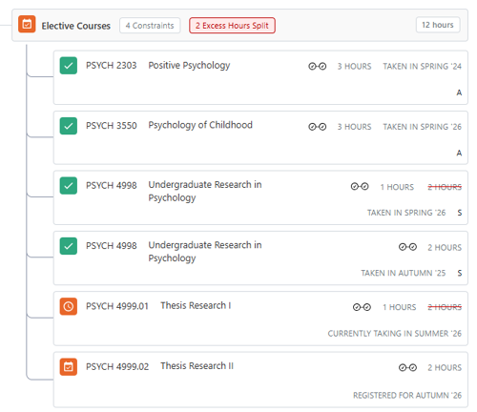Click 3 HOURS on PSYCH 2303 row

tap(354, 67)
